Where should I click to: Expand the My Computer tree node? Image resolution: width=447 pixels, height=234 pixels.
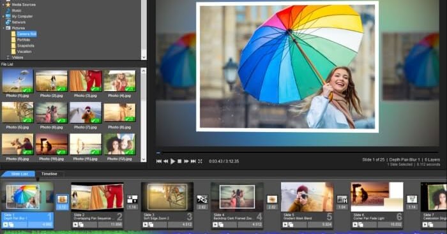tap(3, 17)
